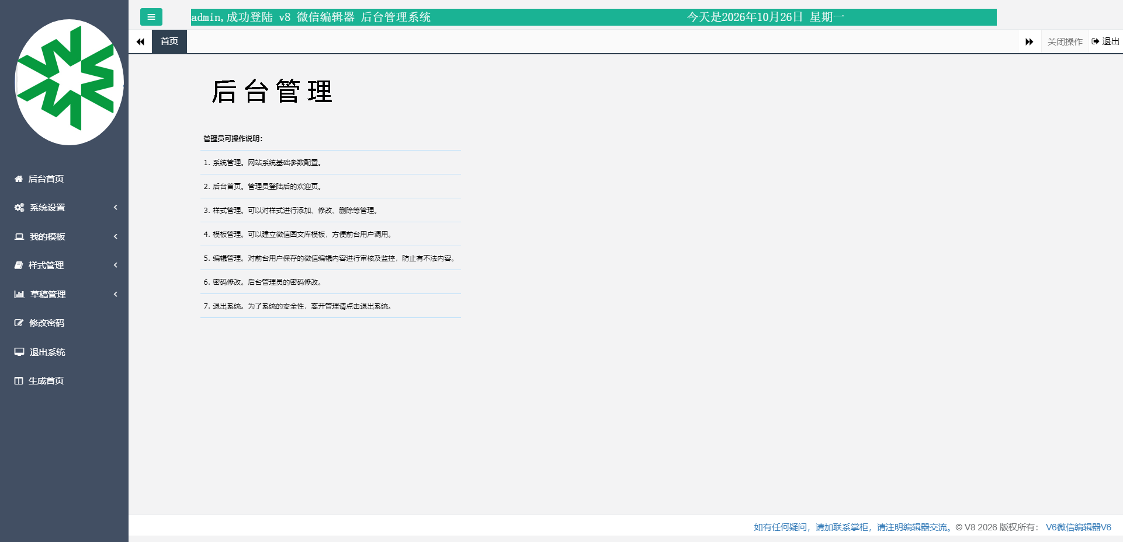
Task: Expand the 系统设置 chevron arrow
Action: coord(116,208)
